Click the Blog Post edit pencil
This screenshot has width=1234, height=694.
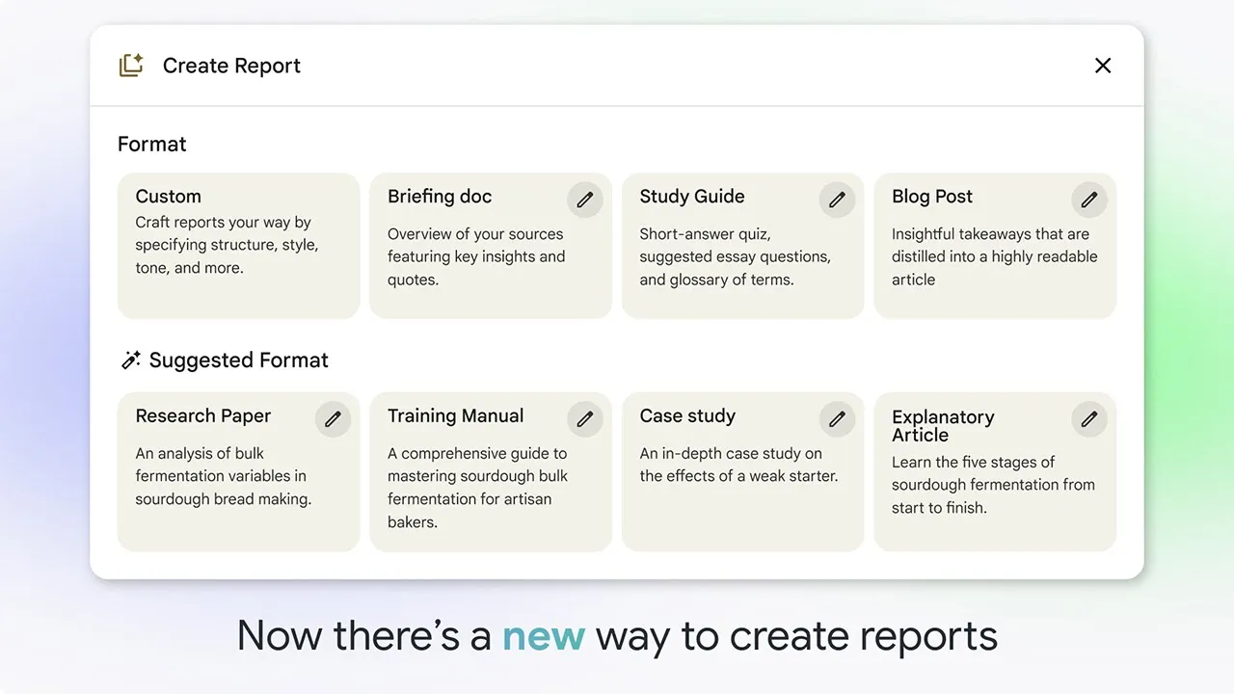tap(1089, 200)
